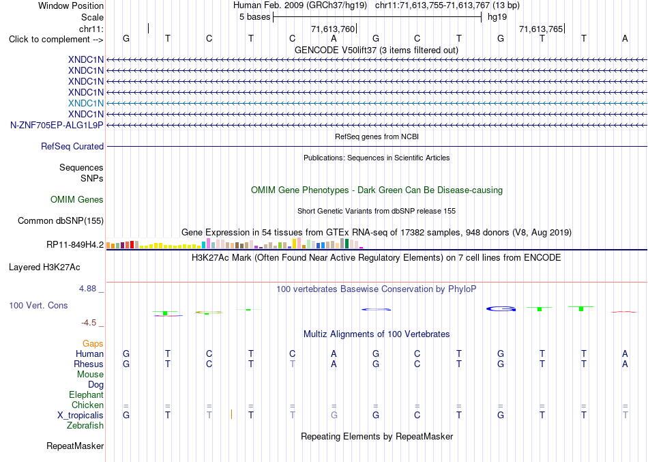
Task: Click the faint gray G in X_tropicalis row
Action: tap(334, 416)
